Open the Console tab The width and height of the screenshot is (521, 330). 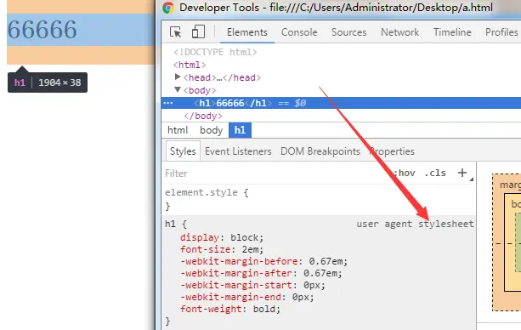(x=299, y=32)
